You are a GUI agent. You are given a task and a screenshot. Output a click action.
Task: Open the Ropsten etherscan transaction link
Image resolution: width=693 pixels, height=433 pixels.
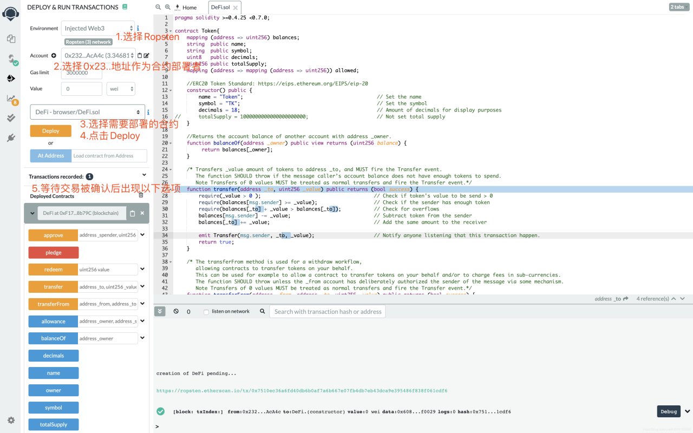[302, 391]
